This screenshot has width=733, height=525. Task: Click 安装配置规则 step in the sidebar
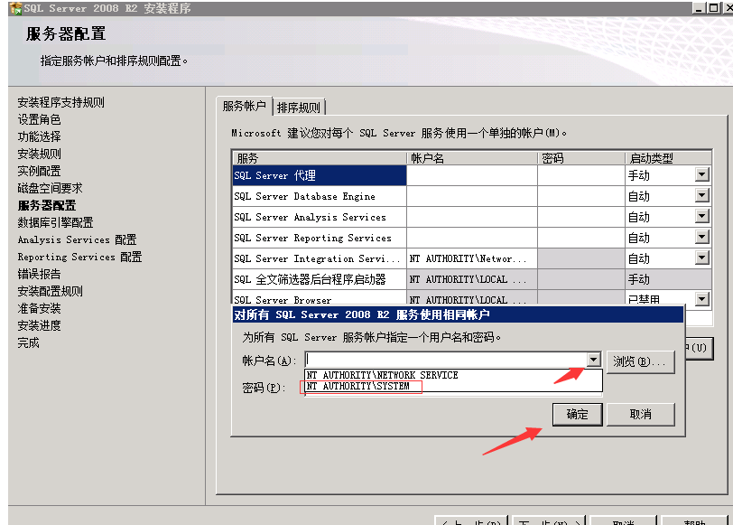[x=50, y=291]
